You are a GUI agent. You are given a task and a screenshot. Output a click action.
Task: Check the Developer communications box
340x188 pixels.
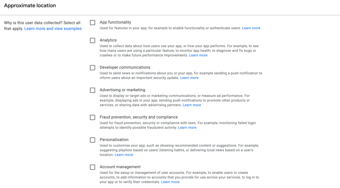pyautogui.click(x=93, y=68)
